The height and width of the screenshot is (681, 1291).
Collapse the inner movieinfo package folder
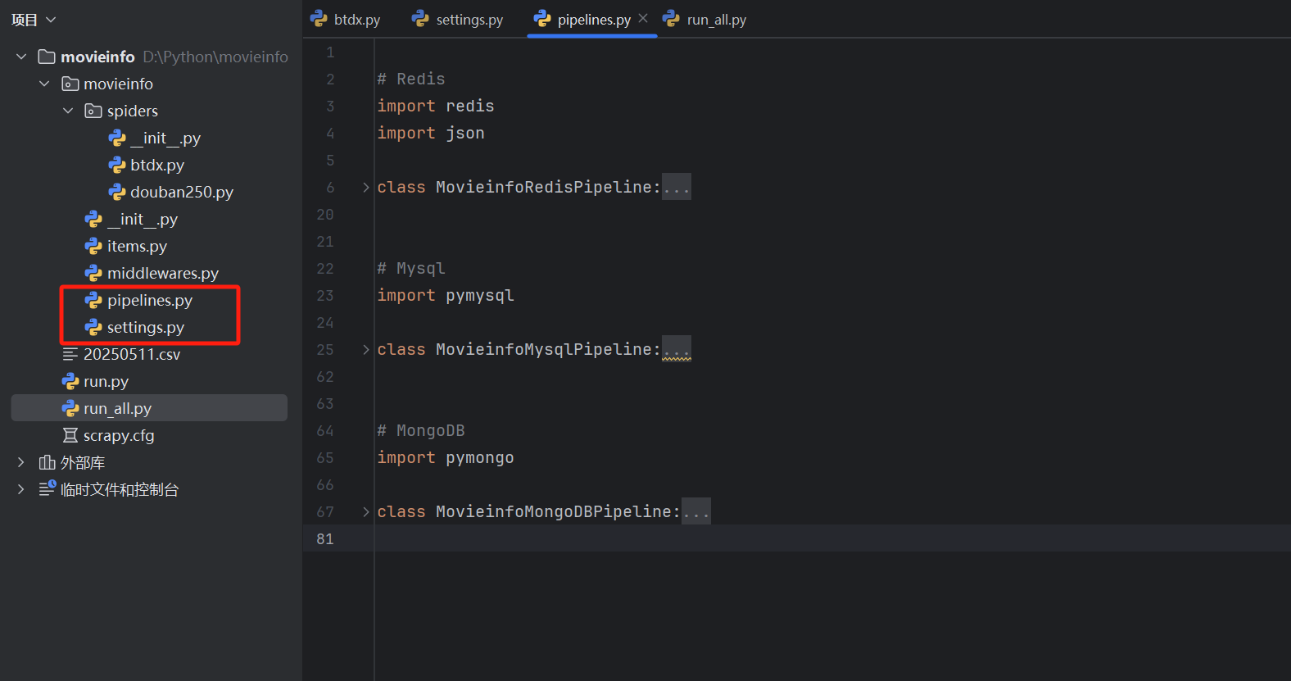pyautogui.click(x=44, y=84)
